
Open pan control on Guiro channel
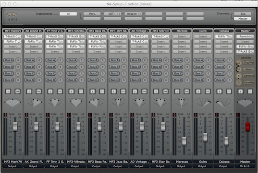[x=203, y=103]
